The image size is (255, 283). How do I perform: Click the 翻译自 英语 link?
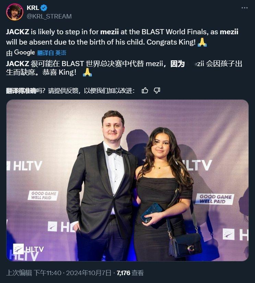click(52, 53)
